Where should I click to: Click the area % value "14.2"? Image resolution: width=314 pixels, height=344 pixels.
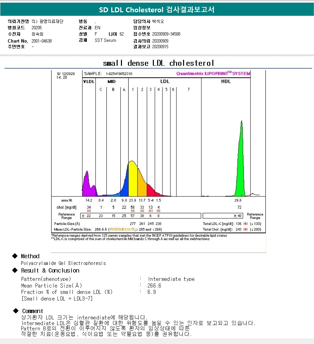tap(89, 200)
